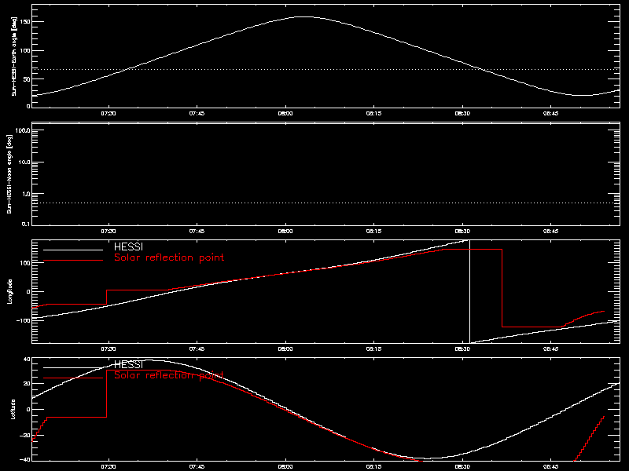
Task: Click the 07:30 time label under Earth angle plot
Action: (x=109, y=114)
